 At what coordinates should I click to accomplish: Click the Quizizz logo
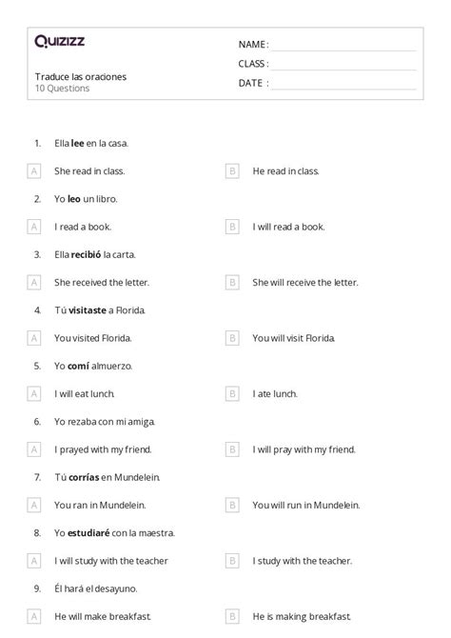(x=60, y=41)
